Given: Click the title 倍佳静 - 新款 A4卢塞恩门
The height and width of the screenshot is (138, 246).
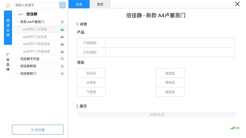Looking at the screenshot, I should pyautogui.click(x=156, y=15).
